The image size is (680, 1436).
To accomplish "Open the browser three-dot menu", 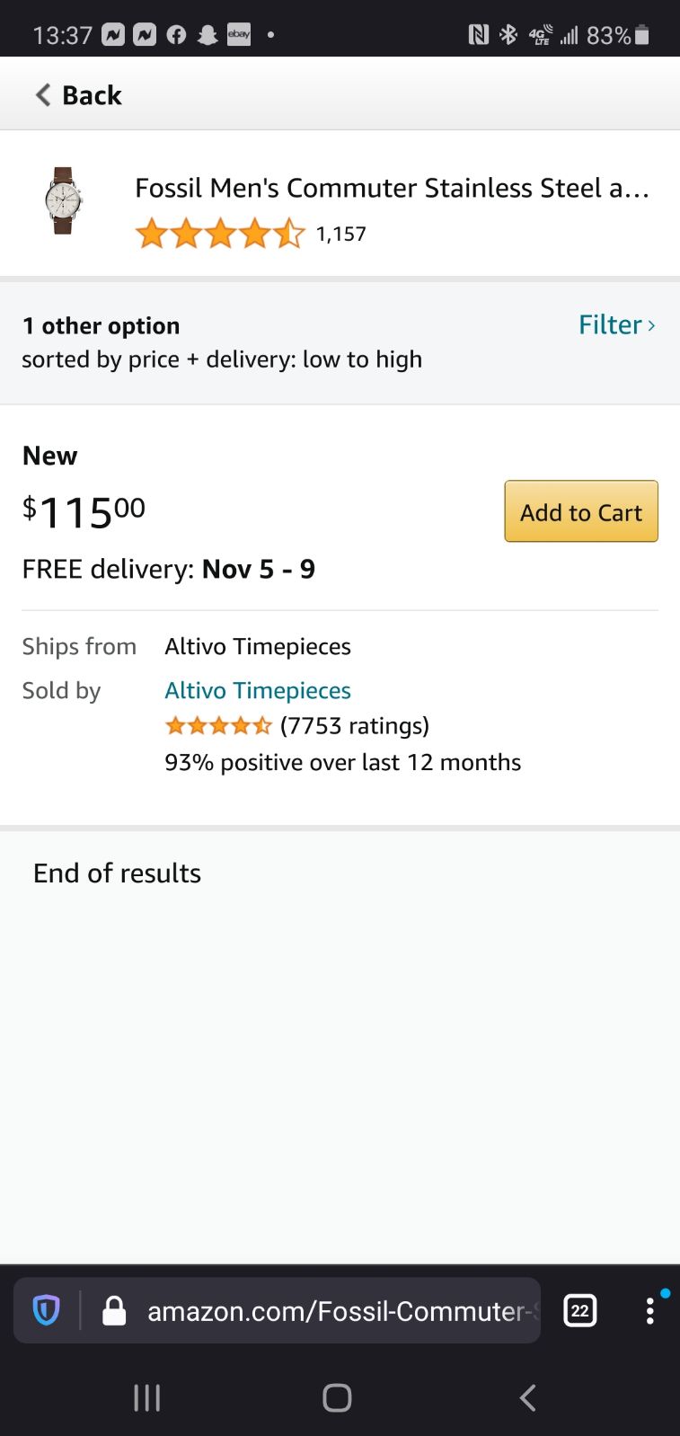I will tap(649, 1310).
